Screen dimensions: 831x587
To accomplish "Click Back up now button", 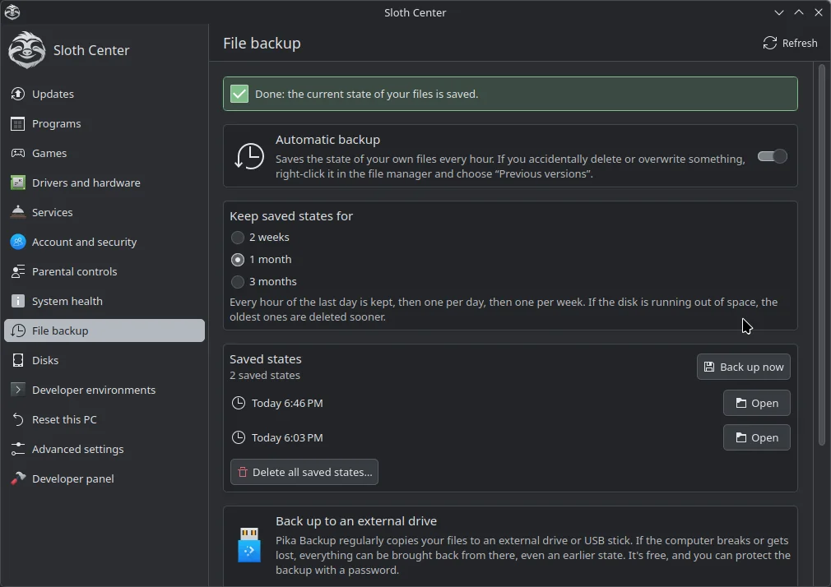I will point(744,367).
